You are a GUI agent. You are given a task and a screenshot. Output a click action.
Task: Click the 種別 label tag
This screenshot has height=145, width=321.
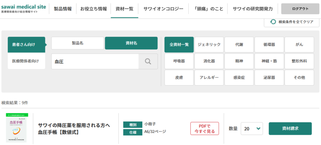(x=133, y=125)
